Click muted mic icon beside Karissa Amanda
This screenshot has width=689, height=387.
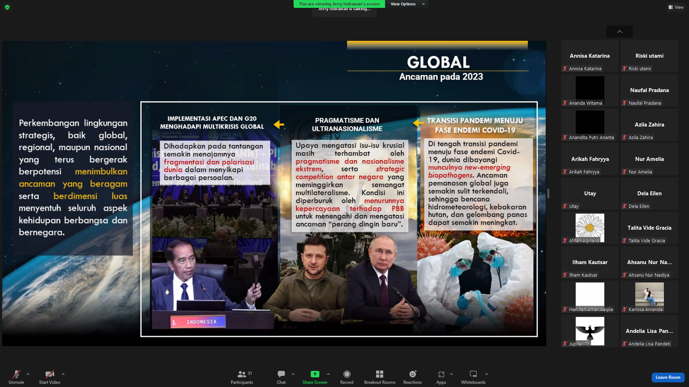624,309
